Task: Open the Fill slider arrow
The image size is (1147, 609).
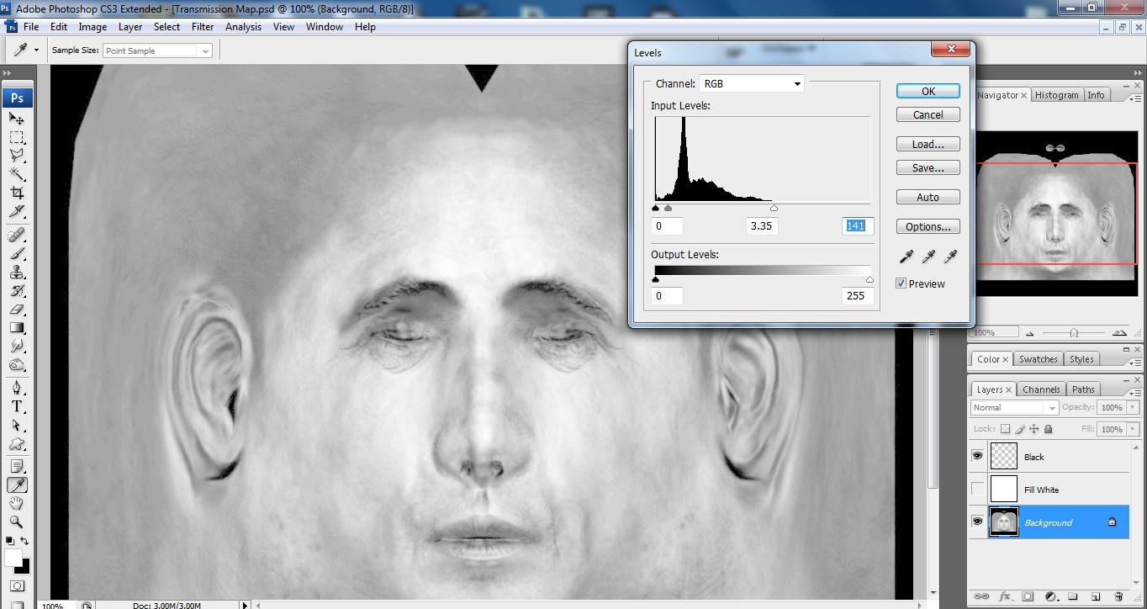Action: [1131, 429]
